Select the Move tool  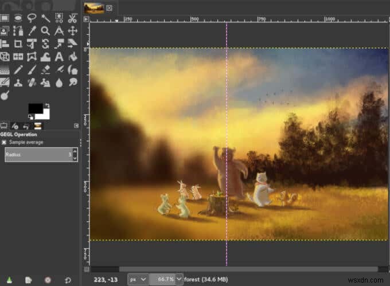(73, 31)
